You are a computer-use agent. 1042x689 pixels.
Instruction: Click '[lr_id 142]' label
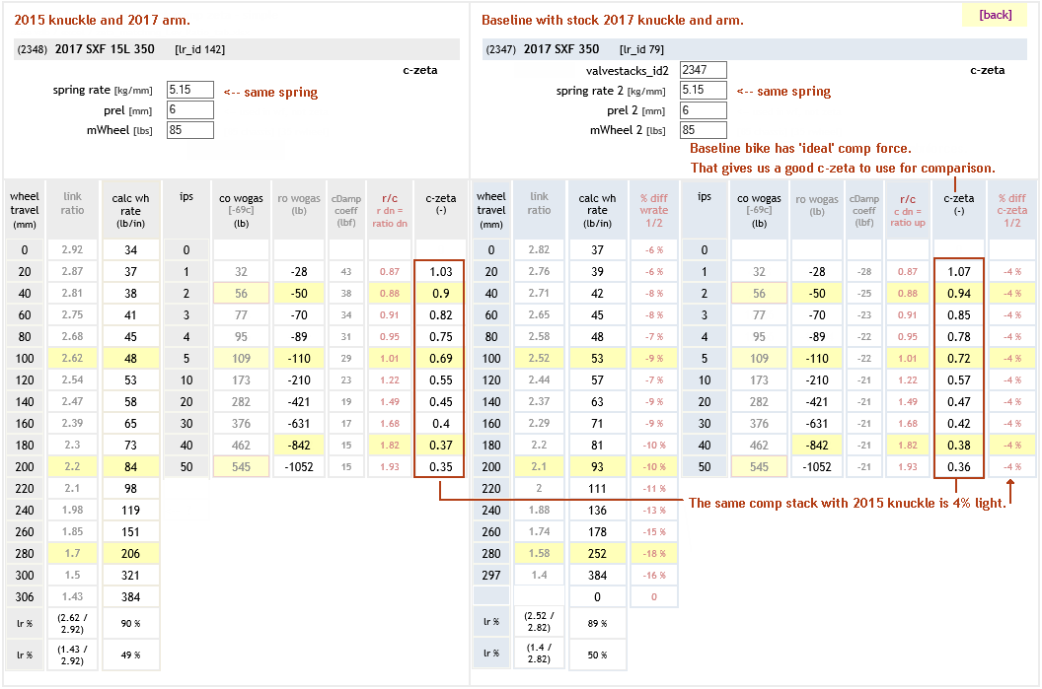[200, 50]
